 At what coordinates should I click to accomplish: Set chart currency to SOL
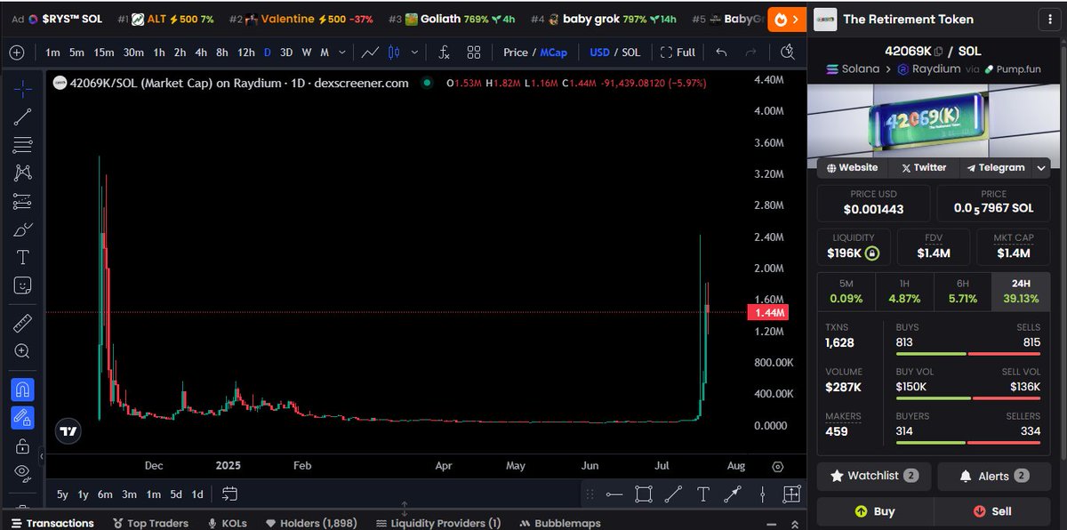click(x=630, y=52)
